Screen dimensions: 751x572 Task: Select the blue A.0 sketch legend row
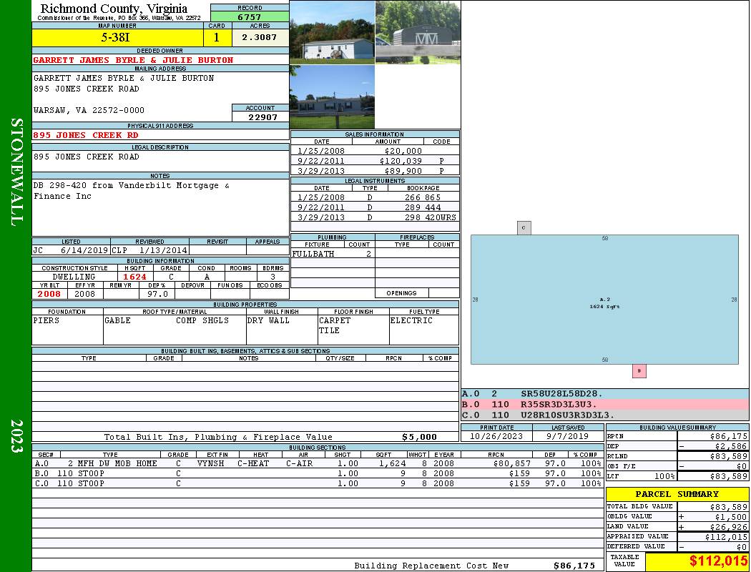604,393
